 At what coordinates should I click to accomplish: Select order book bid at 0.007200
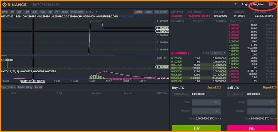(x=198, y=65)
